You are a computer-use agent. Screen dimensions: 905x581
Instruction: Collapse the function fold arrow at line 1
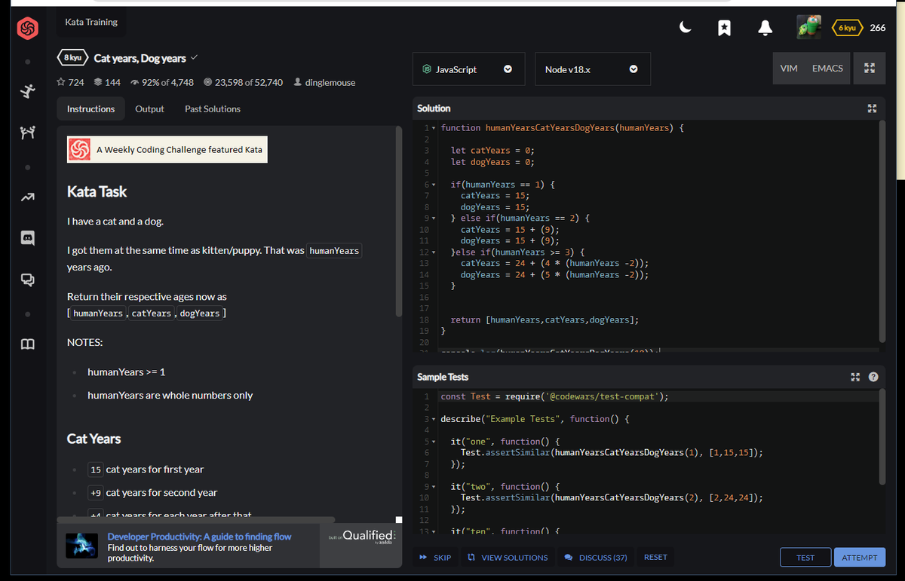point(433,128)
